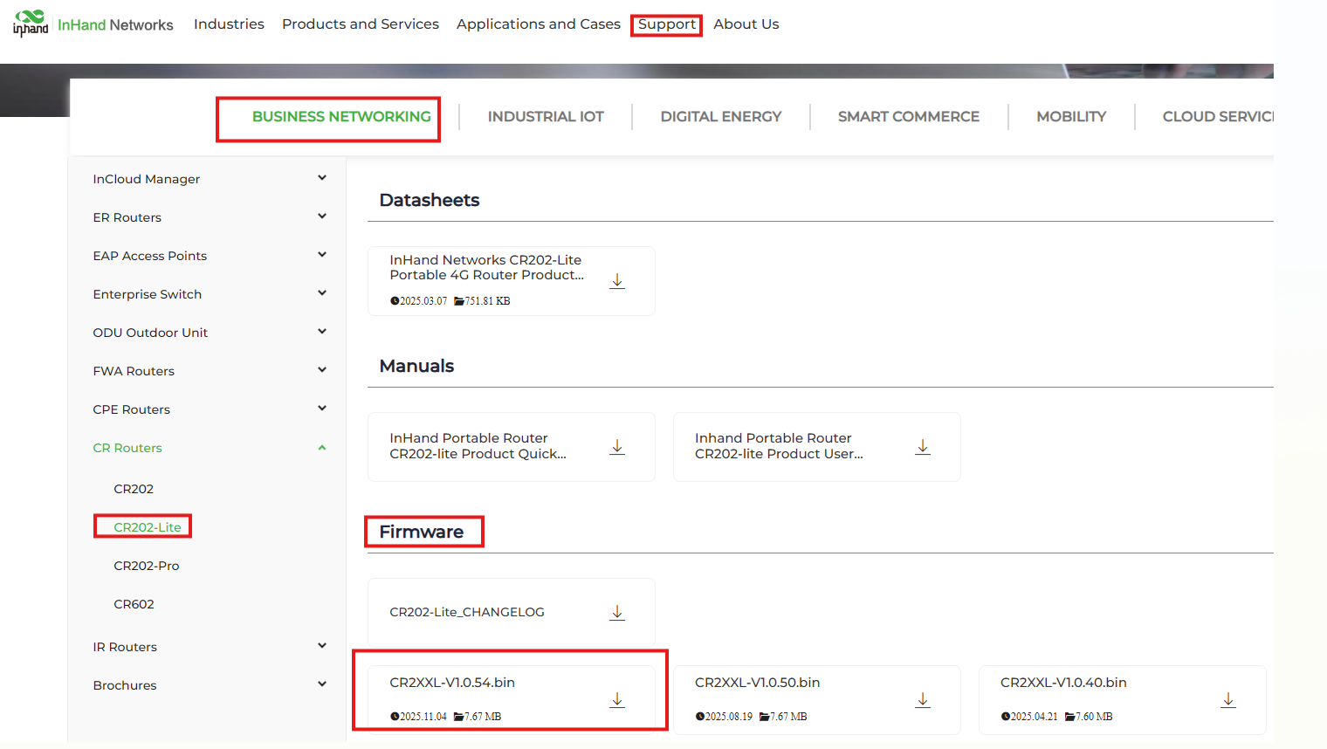Expand the InCloud Manager chevron
Viewport: 1327px width, 749px height.
tap(322, 178)
